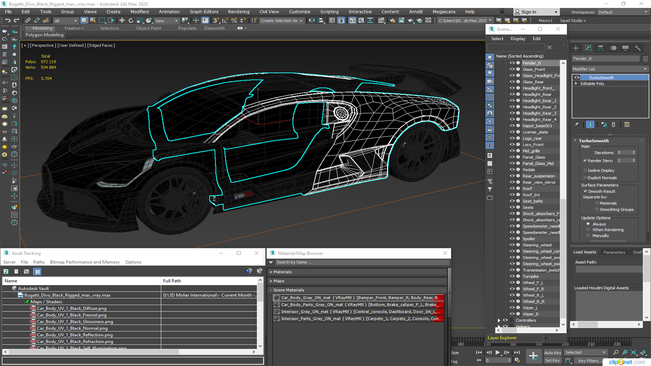The width and height of the screenshot is (651, 366).
Task: Open the View coordinate system dropdown
Action: coord(166,21)
